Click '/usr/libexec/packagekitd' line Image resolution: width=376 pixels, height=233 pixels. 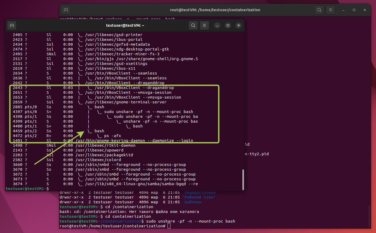click(73, 155)
